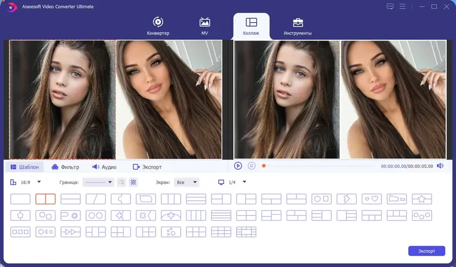This screenshot has width=456, height=267.
Task: Choose the single-screen template
Action: tap(21, 199)
